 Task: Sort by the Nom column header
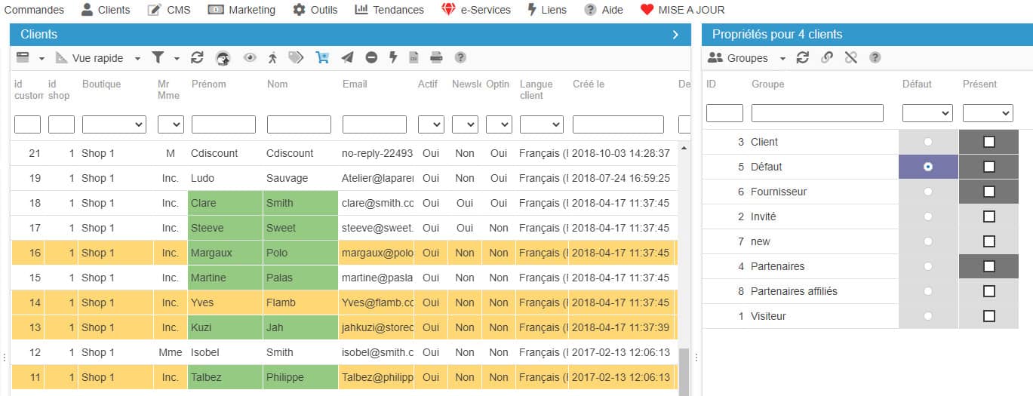(x=278, y=84)
